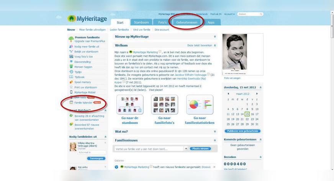Click Publiceer een gebeurtenis button

pos(242,131)
